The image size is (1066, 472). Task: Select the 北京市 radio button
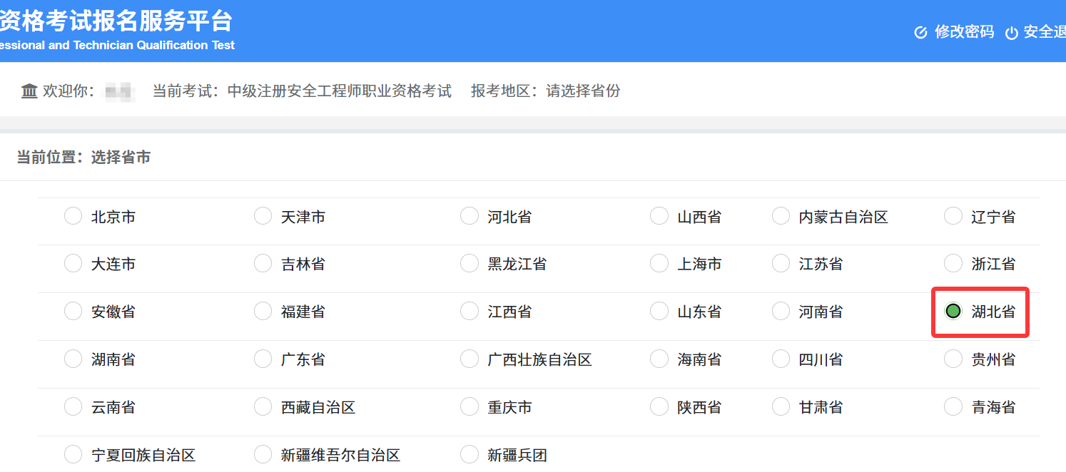pos(73,215)
